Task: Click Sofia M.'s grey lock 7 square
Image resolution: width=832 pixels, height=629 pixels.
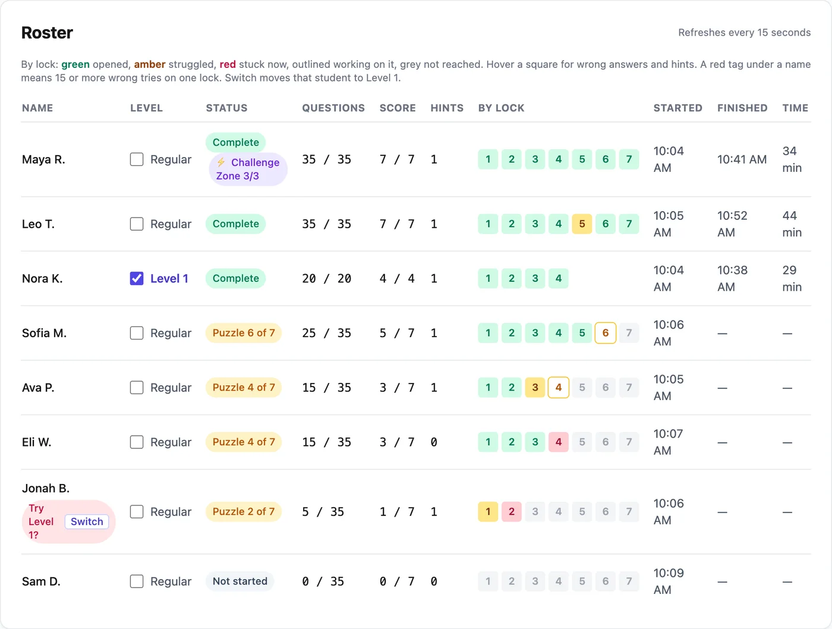Action: pyautogui.click(x=629, y=333)
